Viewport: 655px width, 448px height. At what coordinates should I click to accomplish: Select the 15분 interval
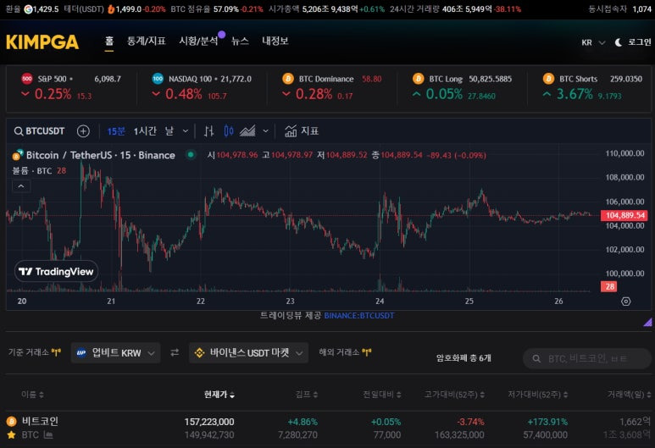pyautogui.click(x=116, y=131)
